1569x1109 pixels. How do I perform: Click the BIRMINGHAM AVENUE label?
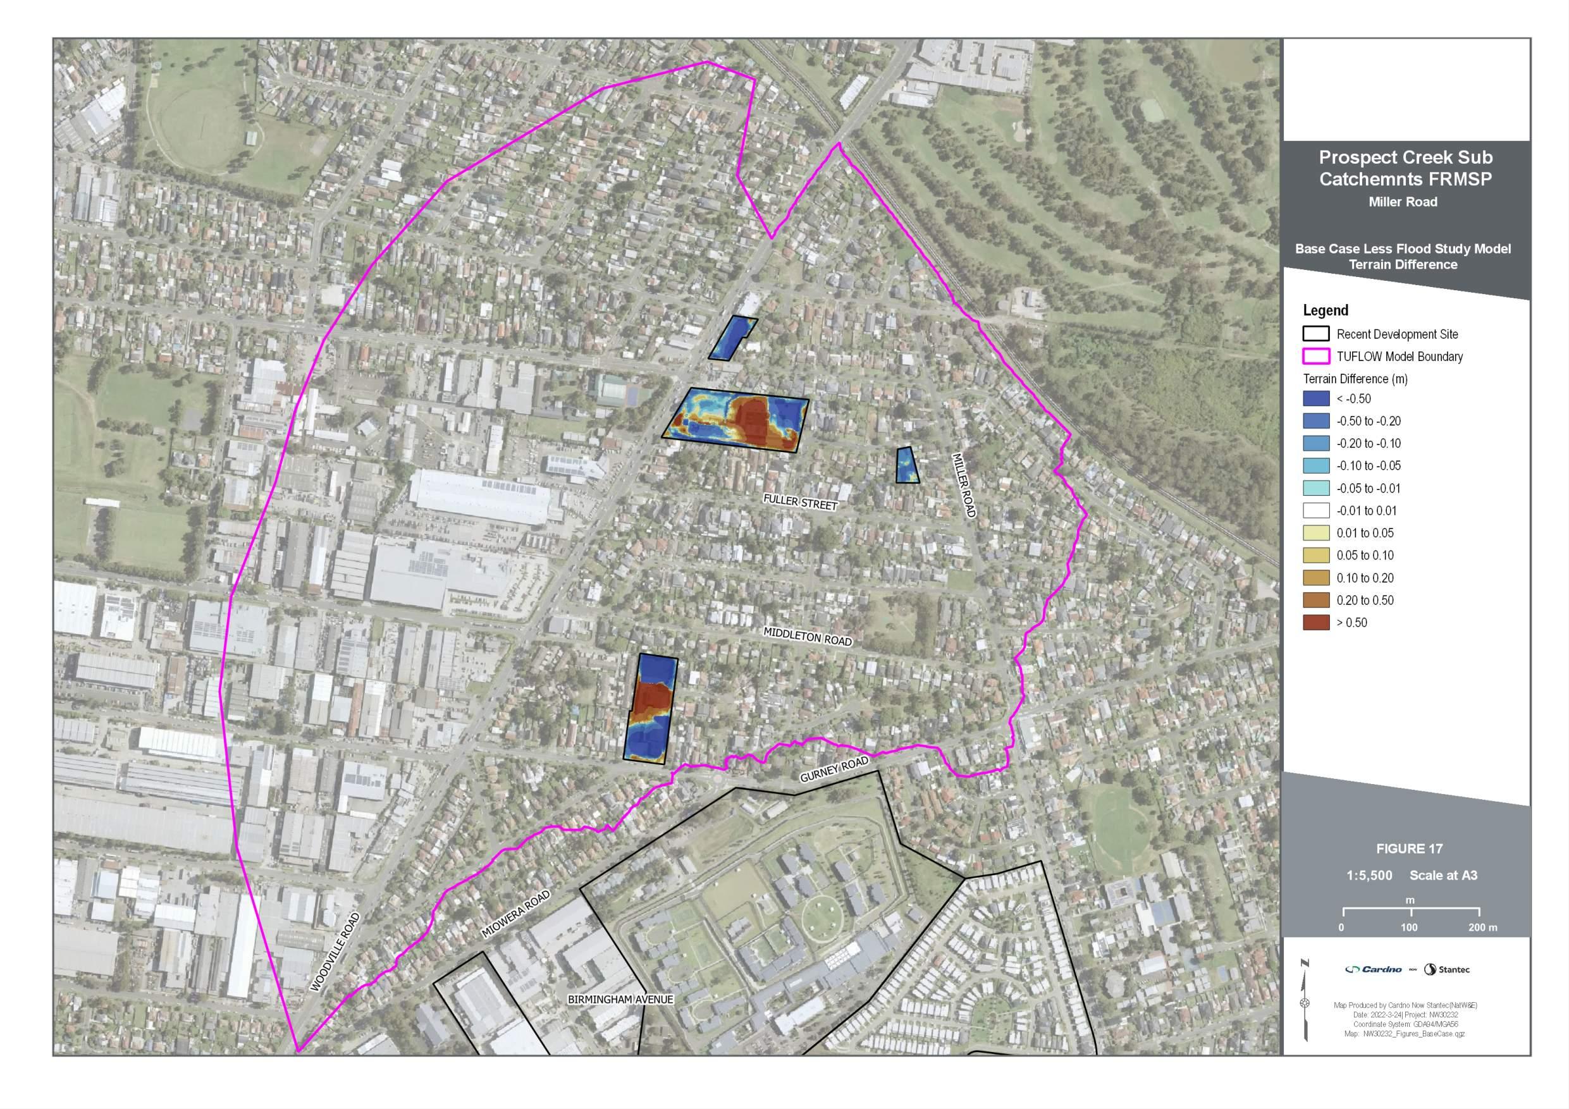pos(620,999)
